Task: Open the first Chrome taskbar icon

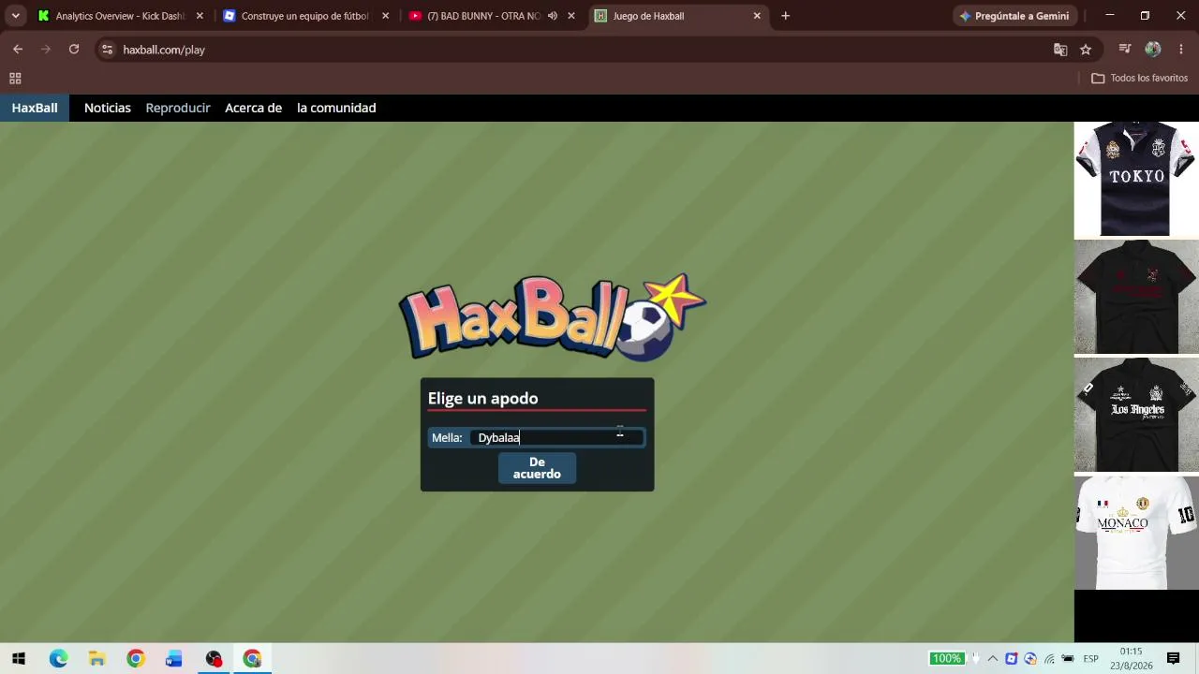Action: [x=136, y=659]
